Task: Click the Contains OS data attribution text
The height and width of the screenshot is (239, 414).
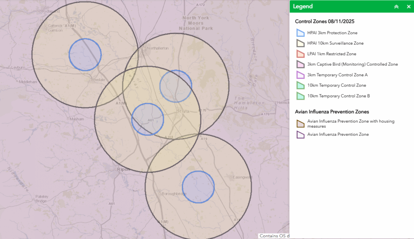Action: (x=274, y=236)
